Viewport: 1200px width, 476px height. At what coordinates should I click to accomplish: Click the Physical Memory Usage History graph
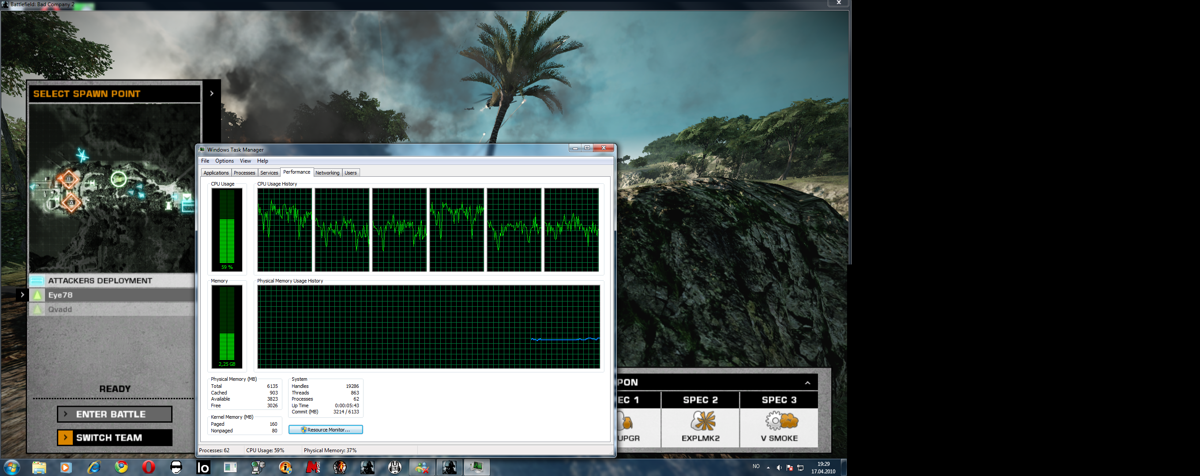point(428,327)
